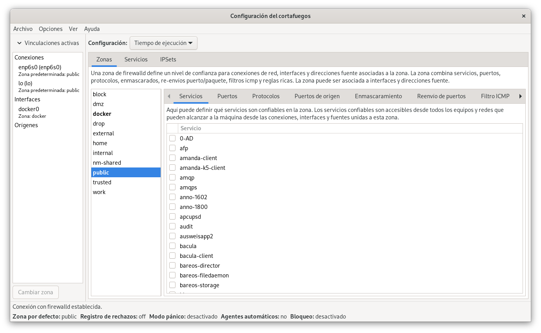Switch to the Puertos tab
541x333 pixels.
[x=227, y=96]
